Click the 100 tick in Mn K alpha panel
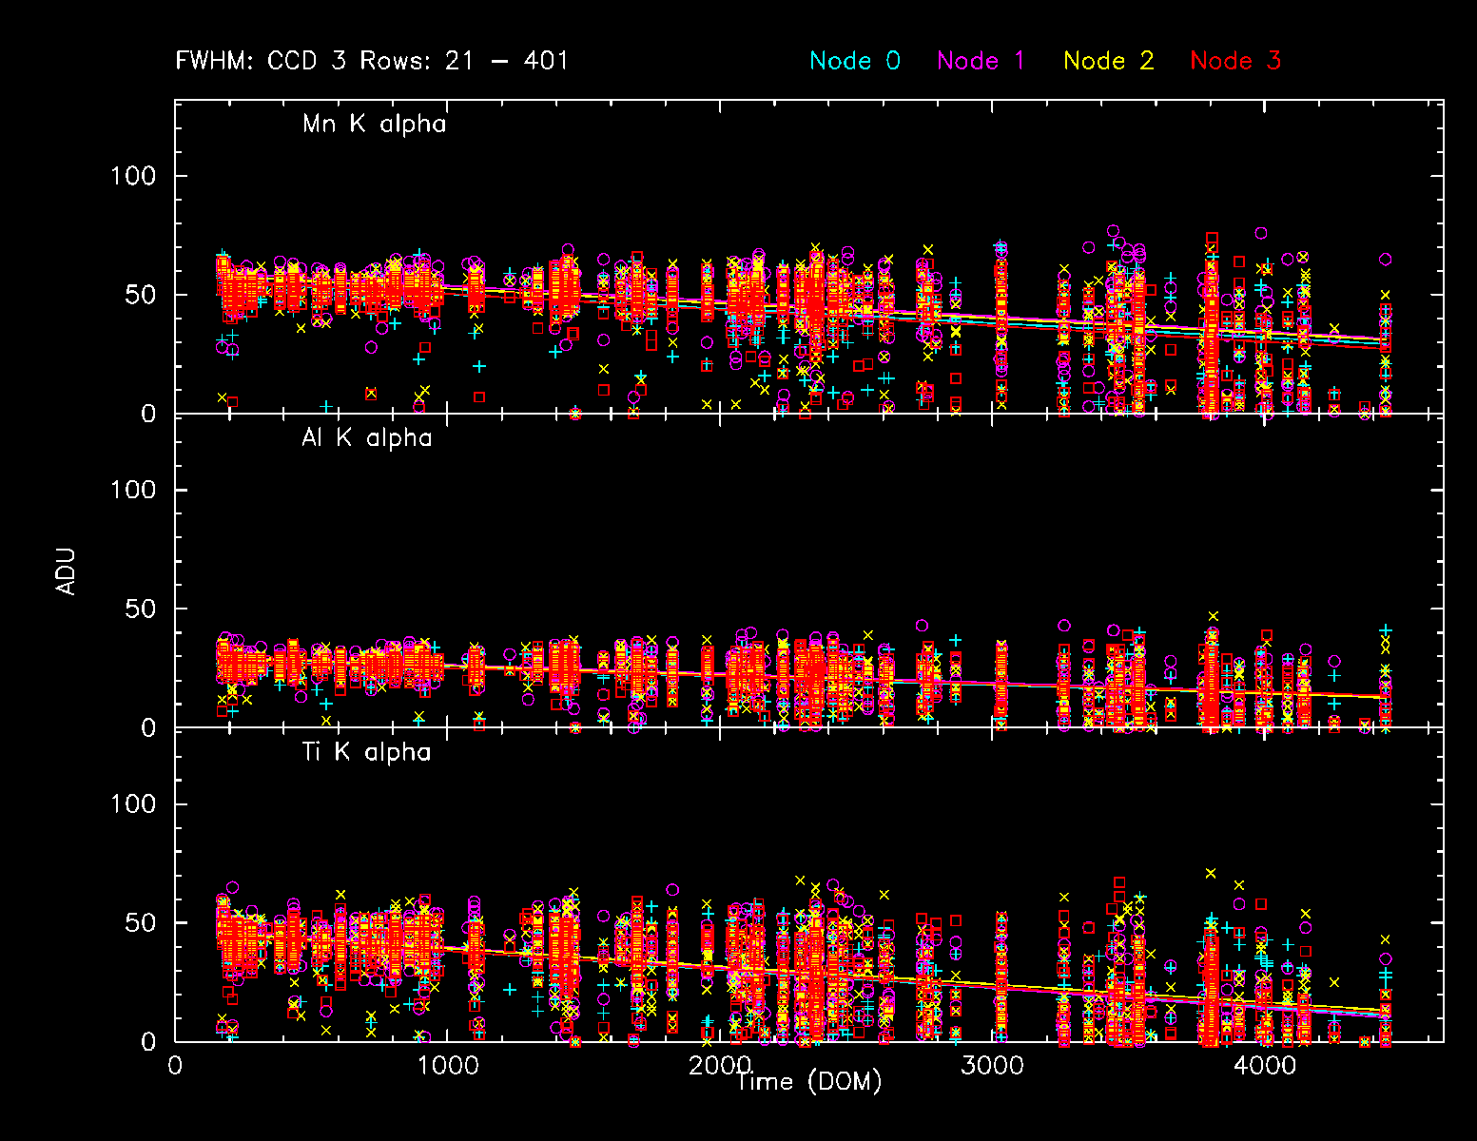The height and width of the screenshot is (1141, 1477). point(133,176)
